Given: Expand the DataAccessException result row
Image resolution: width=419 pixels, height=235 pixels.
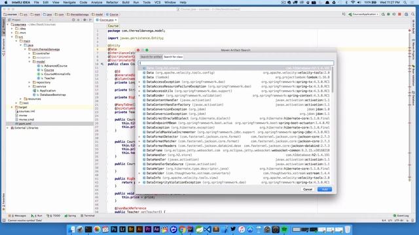Looking at the screenshot, I should click(139, 82).
